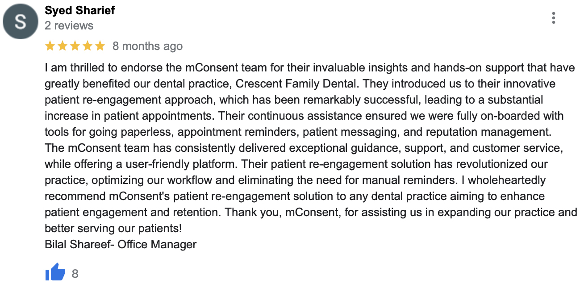
Task: Click 'Bilal Shareef- Office Manager' signature line
Action: pyautogui.click(x=121, y=244)
